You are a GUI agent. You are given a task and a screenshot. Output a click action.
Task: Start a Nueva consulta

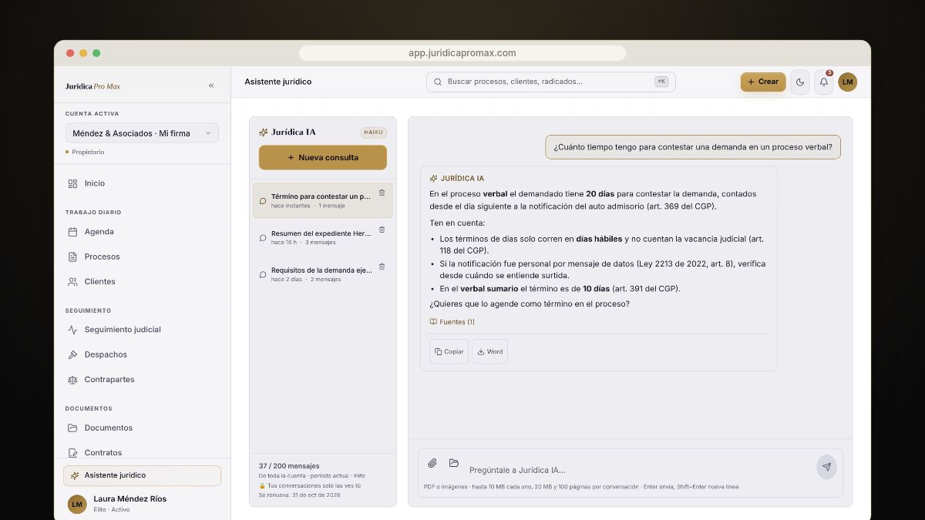pyautogui.click(x=323, y=157)
